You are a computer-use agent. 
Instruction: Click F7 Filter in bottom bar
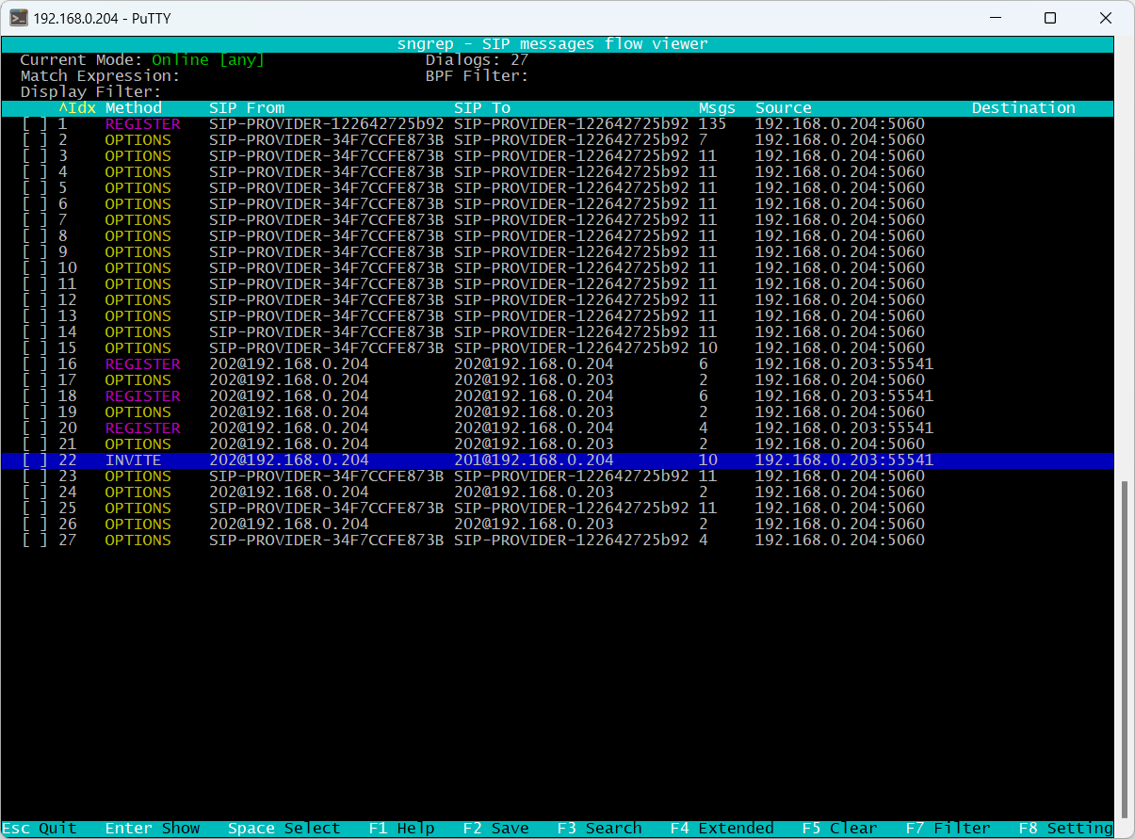tap(948, 829)
